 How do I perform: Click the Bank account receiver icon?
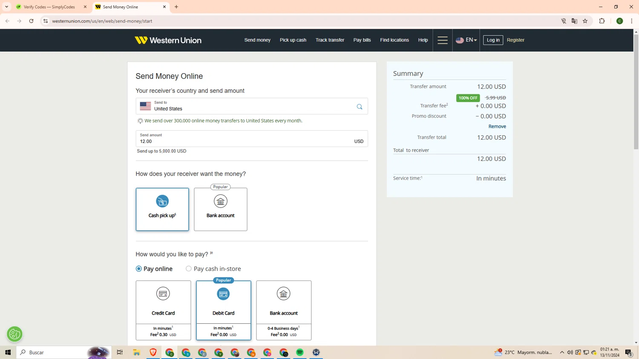220,201
